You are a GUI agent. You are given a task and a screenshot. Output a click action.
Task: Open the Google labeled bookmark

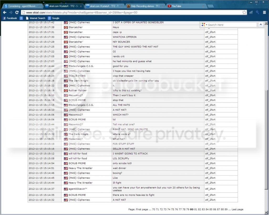click(54, 18)
